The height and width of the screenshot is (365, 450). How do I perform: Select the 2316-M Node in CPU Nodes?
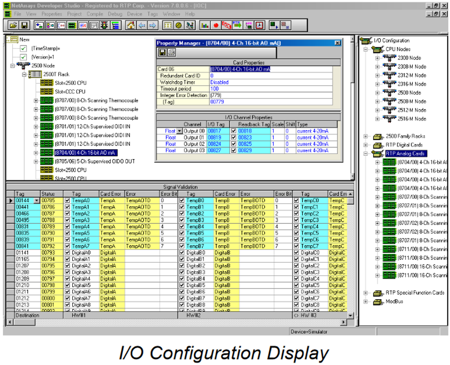(409, 84)
